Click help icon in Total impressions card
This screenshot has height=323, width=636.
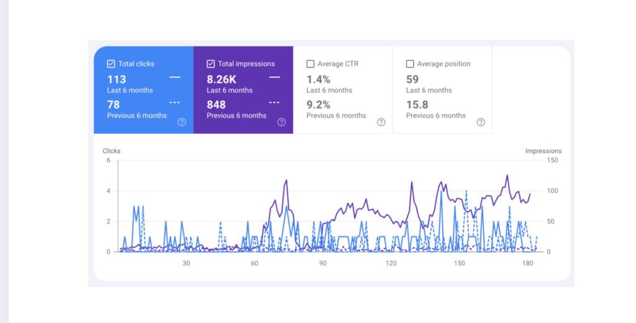coord(281,122)
